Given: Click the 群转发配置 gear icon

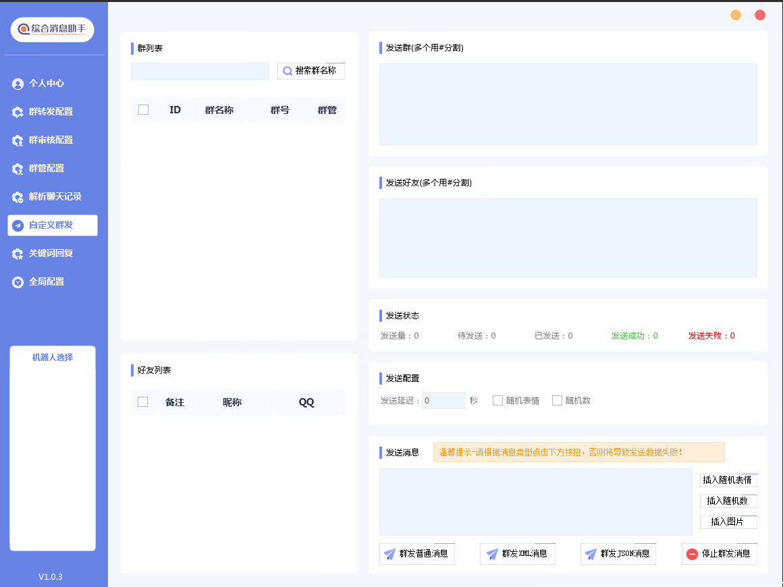Looking at the screenshot, I should coord(18,112).
